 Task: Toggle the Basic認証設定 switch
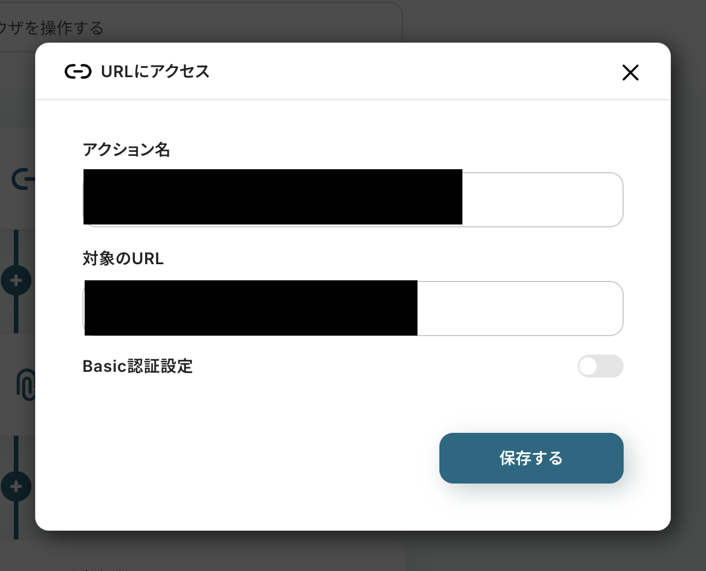click(x=600, y=367)
